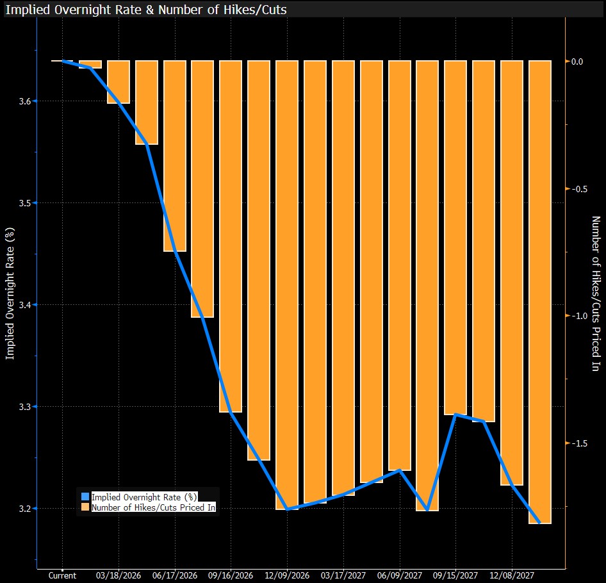
Task: Click the 3.2 tick on left axis
Action: [x=24, y=509]
